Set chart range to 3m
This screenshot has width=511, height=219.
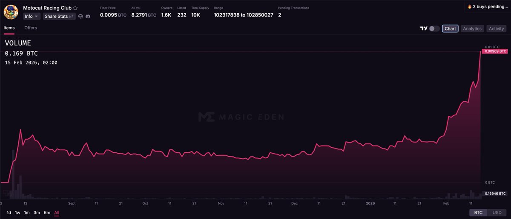coord(37,213)
